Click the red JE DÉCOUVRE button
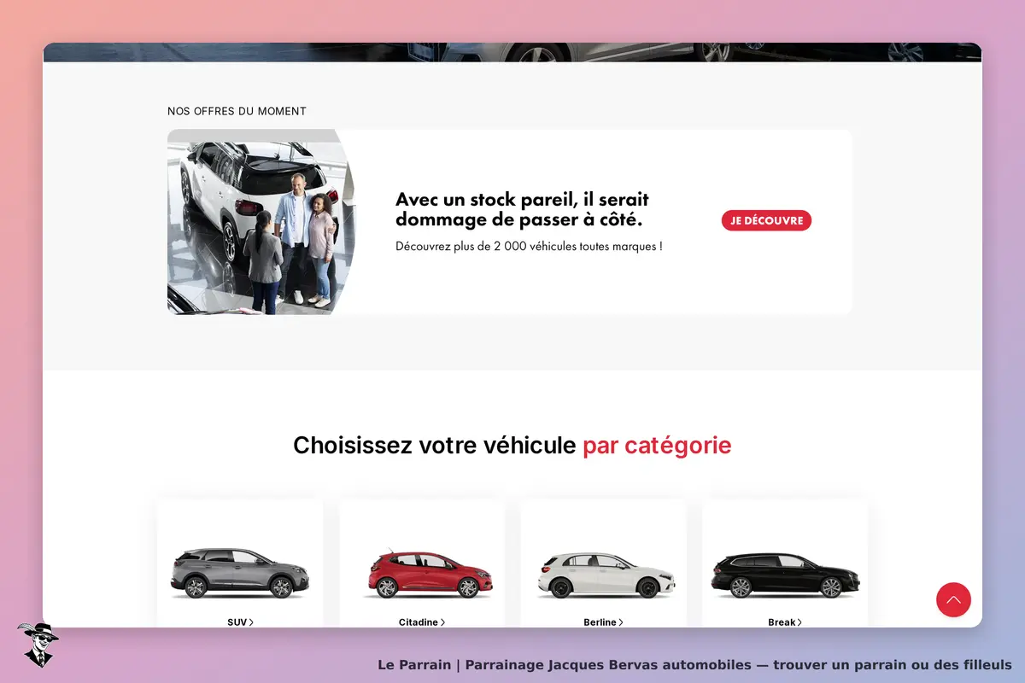This screenshot has width=1025, height=683. (x=766, y=220)
